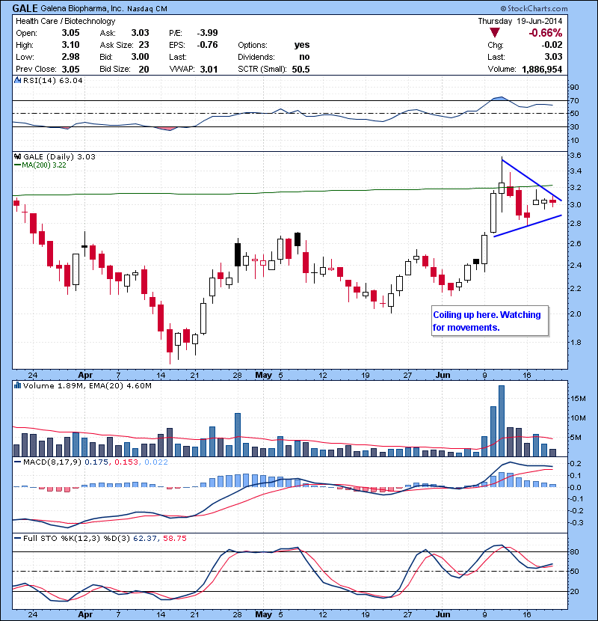Click the Ask Size value 23
Image resolution: width=598 pixels, height=621 pixels.
click(x=144, y=45)
